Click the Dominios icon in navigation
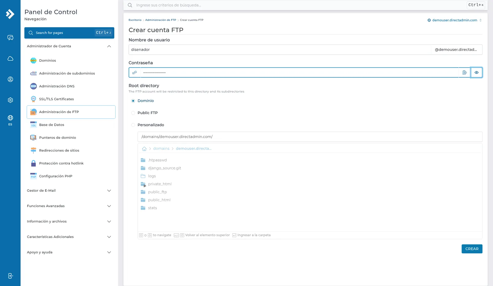493x286 pixels. pyautogui.click(x=33, y=60)
